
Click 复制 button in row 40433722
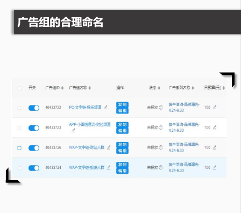coord(122,105)
